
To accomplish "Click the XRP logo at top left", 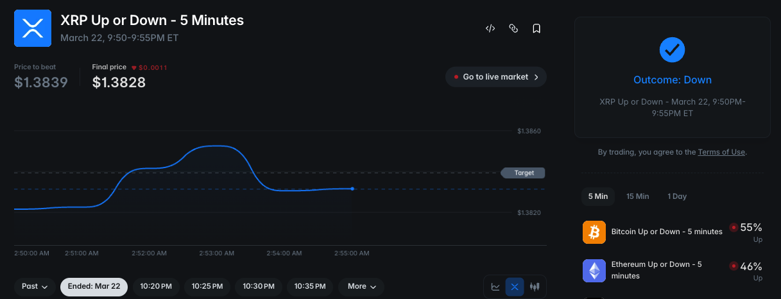I will pos(32,28).
